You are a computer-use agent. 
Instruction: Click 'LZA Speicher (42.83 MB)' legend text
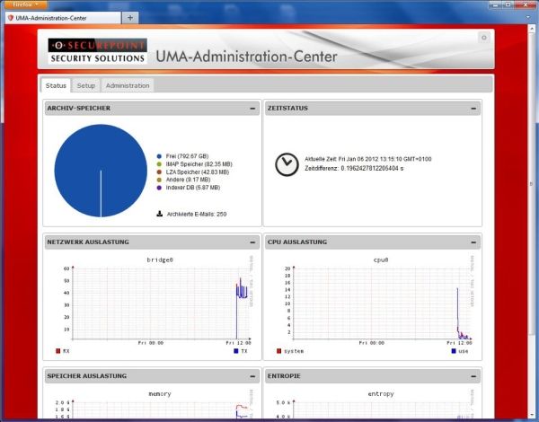(x=198, y=172)
